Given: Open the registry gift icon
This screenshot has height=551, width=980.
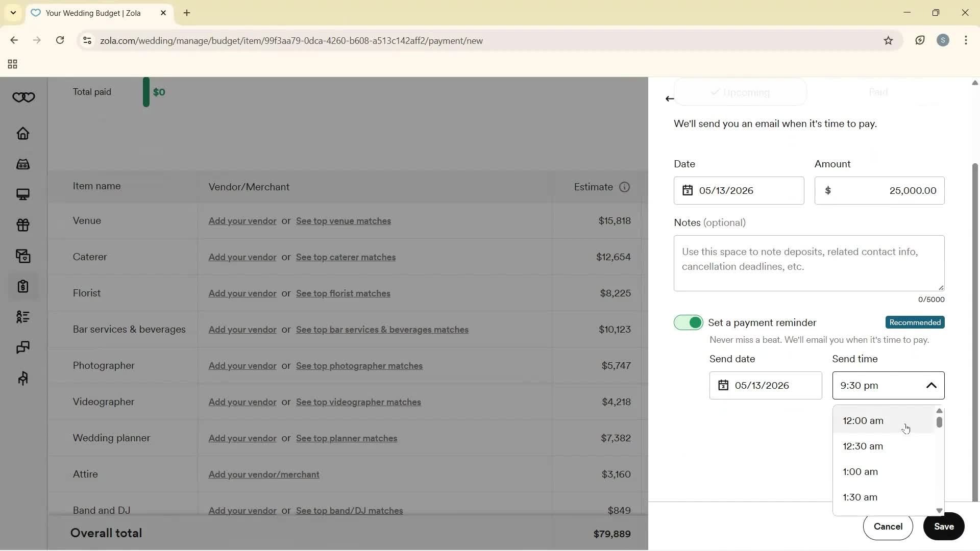Looking at the screenshot, I should tap(23, 226).
